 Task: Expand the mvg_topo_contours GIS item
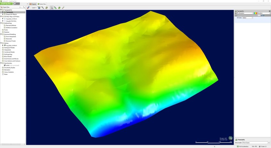(3, 19)
